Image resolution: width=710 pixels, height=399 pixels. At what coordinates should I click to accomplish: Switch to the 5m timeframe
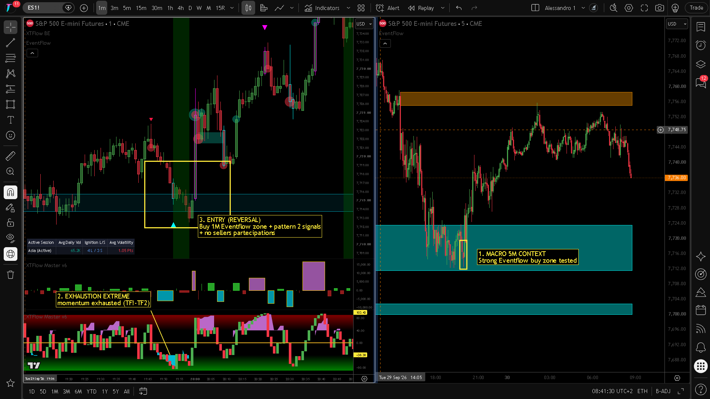pyautogui.click(x=127, y=8)
